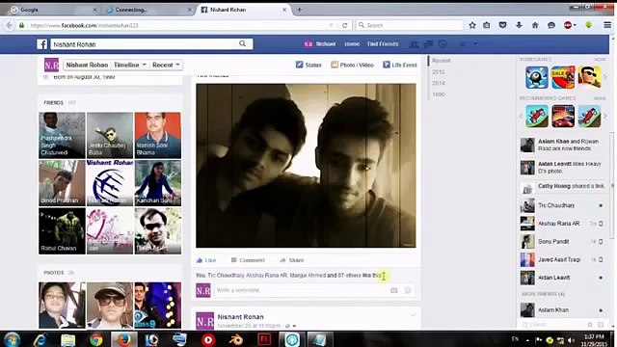Click the volume icon in system tray
Viewport: 617px width, 347px height.
[x=571, y=340]
